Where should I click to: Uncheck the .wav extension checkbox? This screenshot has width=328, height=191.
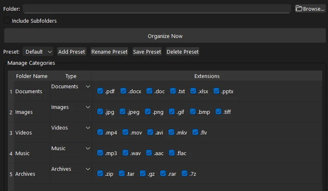tap(125, 153)
